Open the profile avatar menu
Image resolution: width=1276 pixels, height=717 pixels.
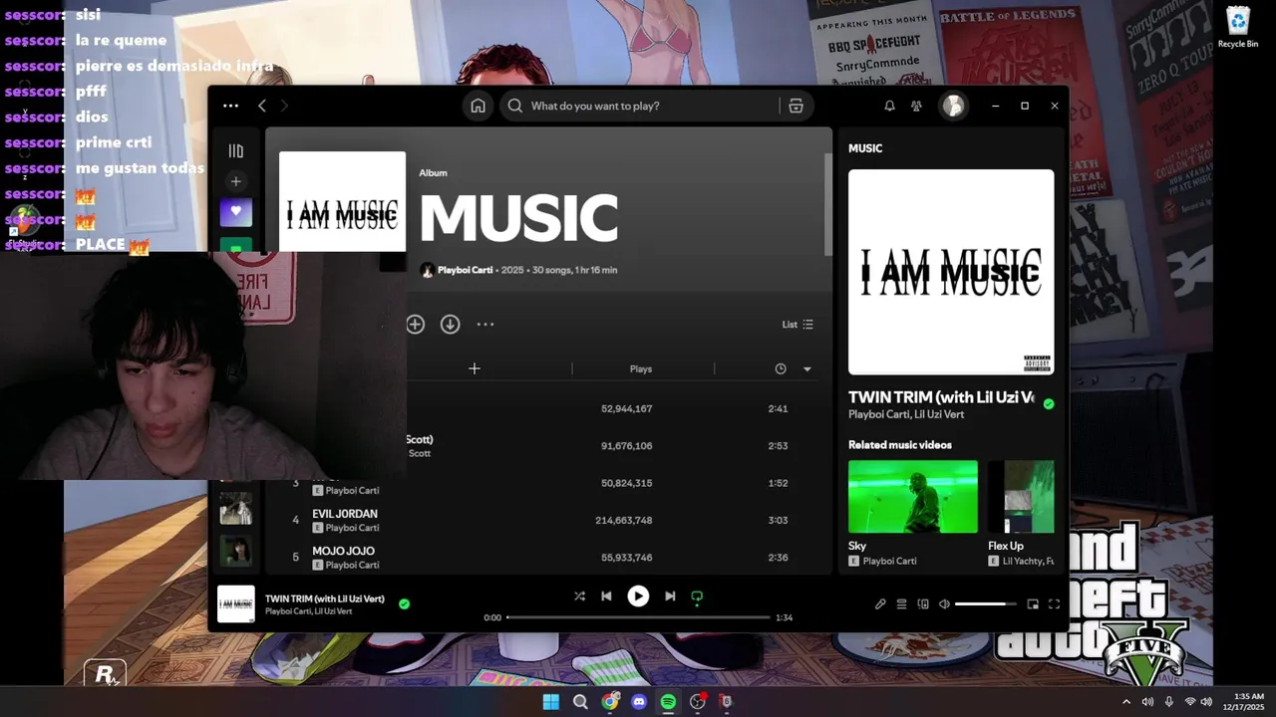953,106
